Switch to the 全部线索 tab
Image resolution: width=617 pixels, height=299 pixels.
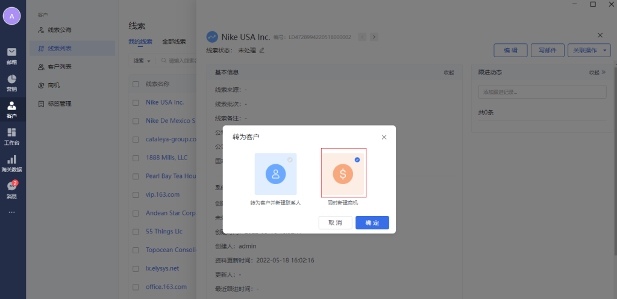point(174,42)
